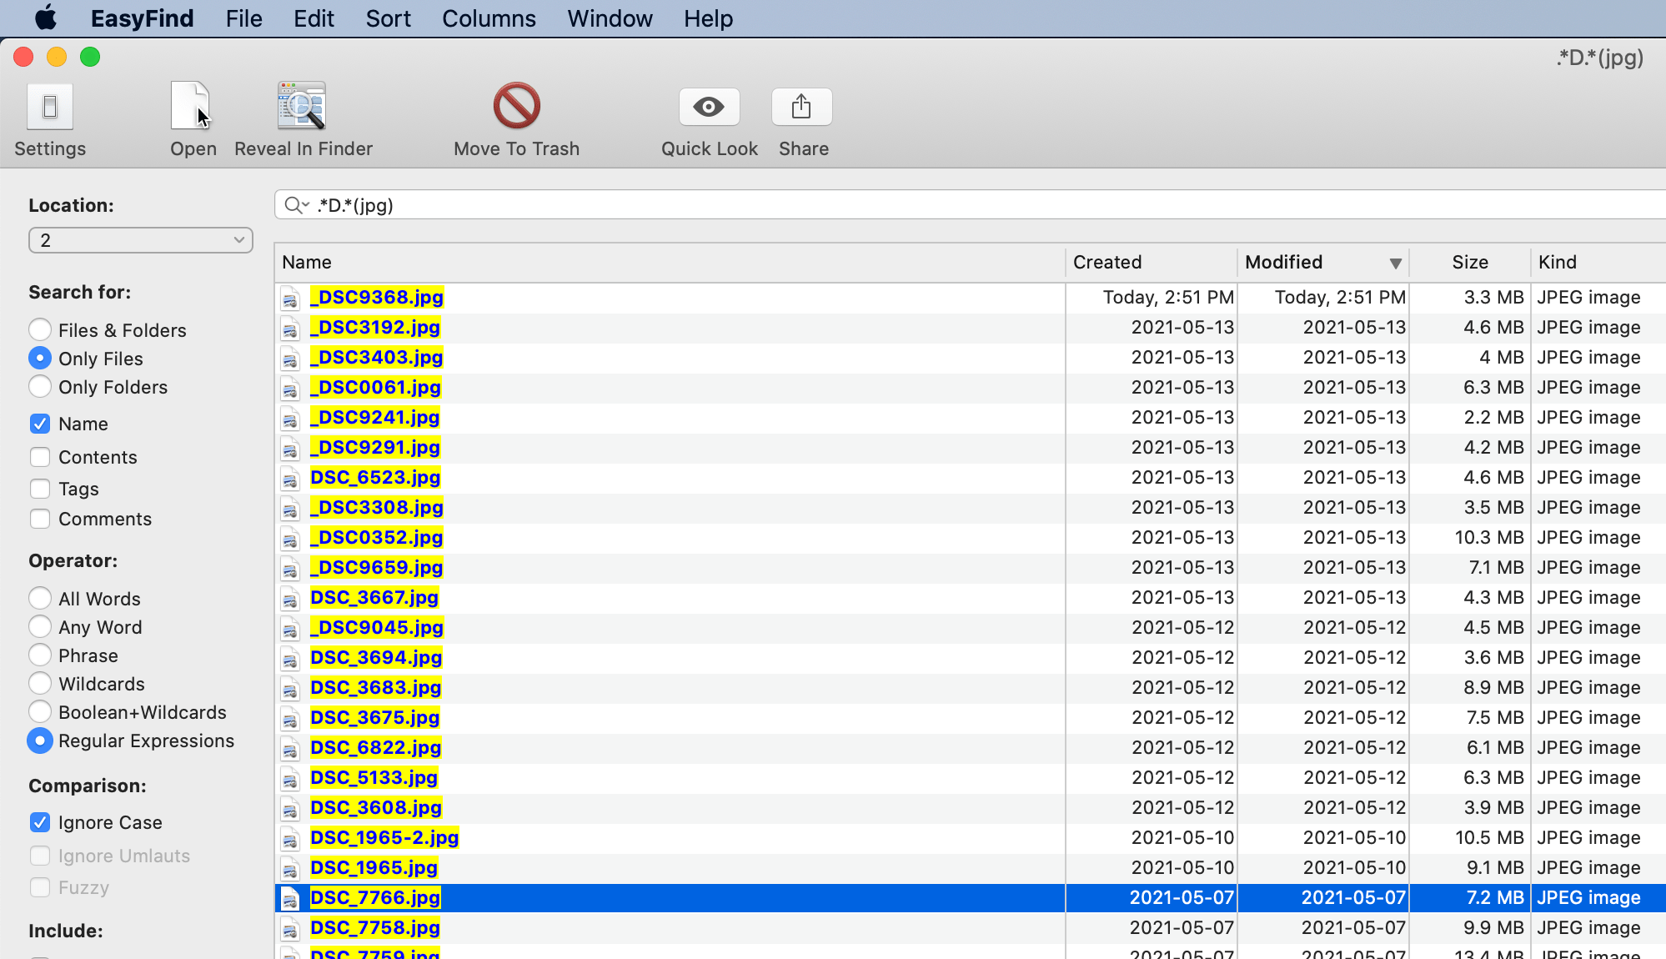Click the file icon beside _DSC9368.jpg
The image size is (1666, 959).
289,297
